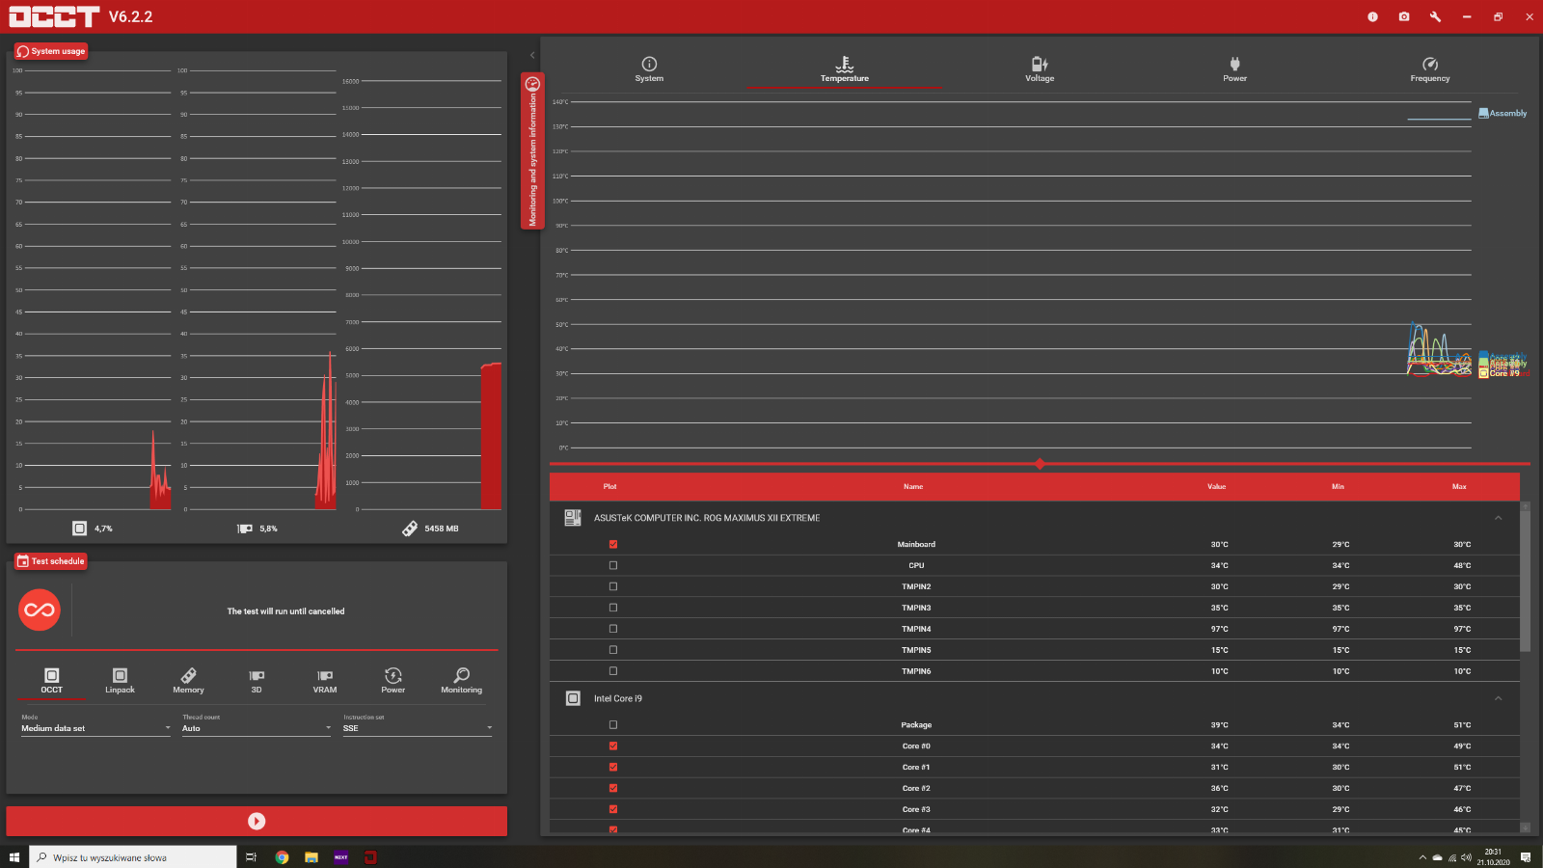The width and height of the screenshot is (1543, 868).
Task: Collapse the Intel Core i9 sensor group
Action: pos(1499,698)
